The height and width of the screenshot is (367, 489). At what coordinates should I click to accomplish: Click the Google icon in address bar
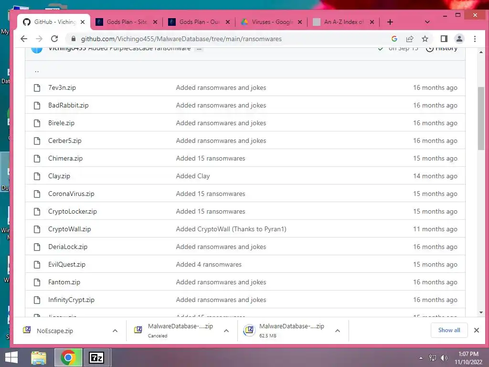coord(394,39)
